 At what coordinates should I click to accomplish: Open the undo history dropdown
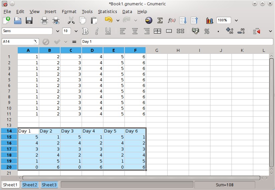pyautogui.click(x=118, y=20)
